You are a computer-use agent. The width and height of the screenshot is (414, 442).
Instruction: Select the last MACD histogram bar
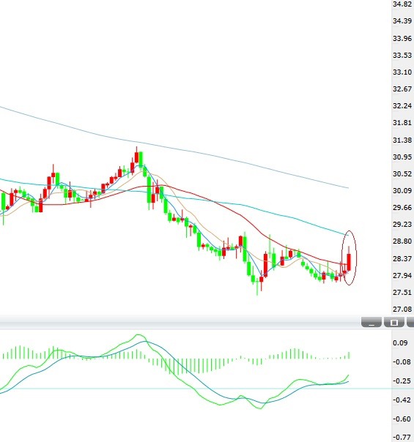pyautogui.click(x=349, y=355)
